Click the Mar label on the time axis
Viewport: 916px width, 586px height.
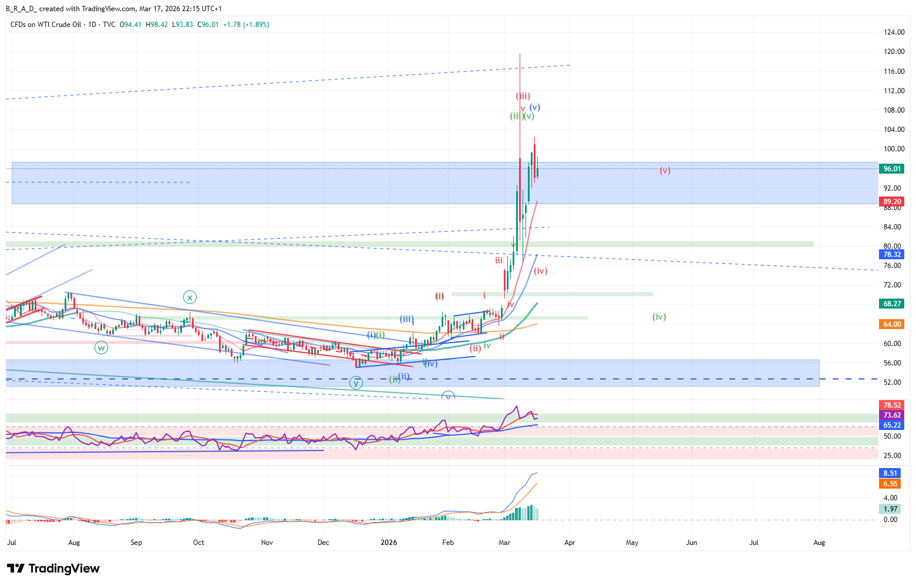pyautogui.click(x=505, y=543)
